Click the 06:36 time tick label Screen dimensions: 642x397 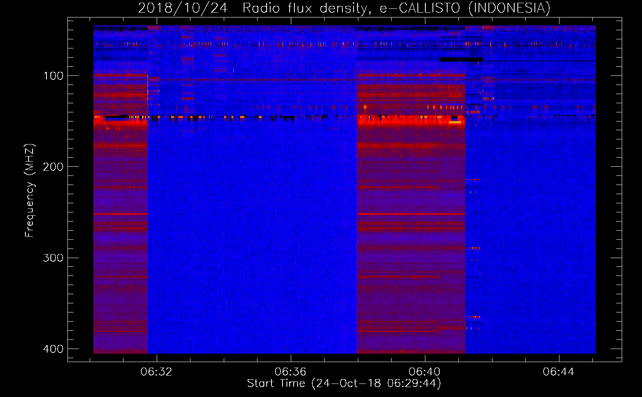click(x=290, y=372)
